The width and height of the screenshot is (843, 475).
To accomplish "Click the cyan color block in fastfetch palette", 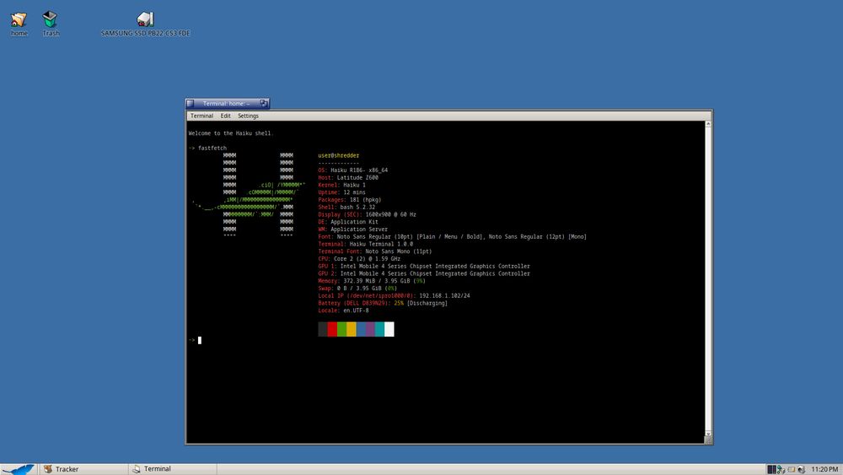I will (379, 329).
